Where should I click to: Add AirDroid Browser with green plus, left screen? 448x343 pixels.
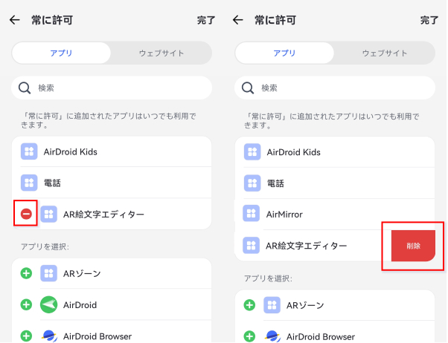[26, 336]
